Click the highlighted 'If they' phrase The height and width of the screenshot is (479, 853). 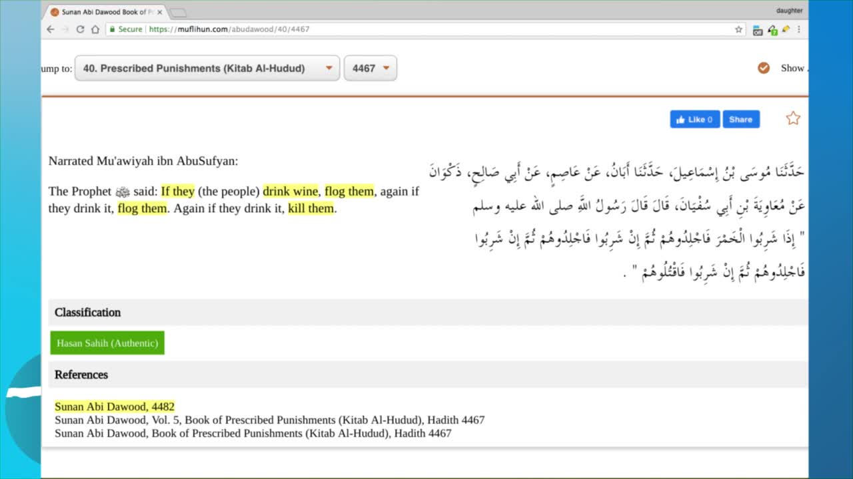tap(178, 191)
